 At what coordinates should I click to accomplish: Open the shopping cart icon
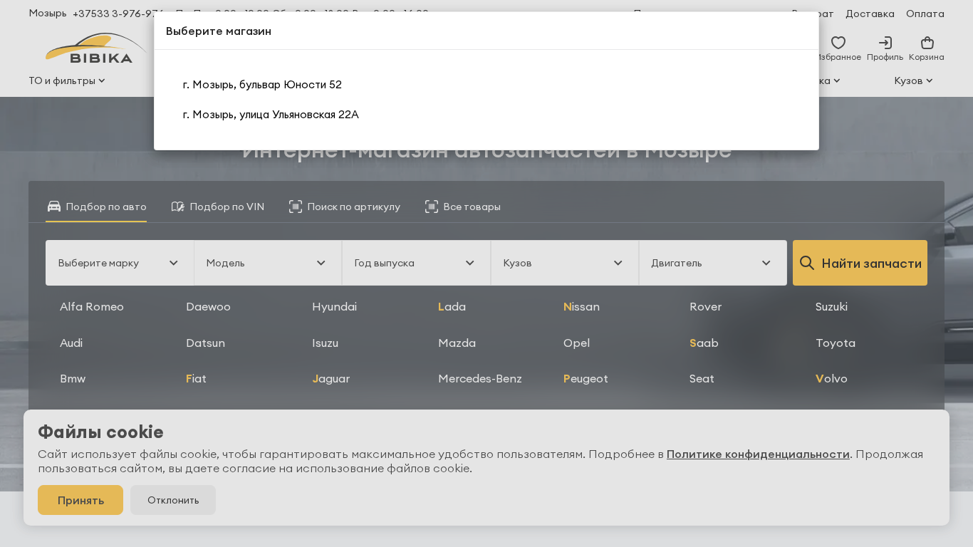927,43
